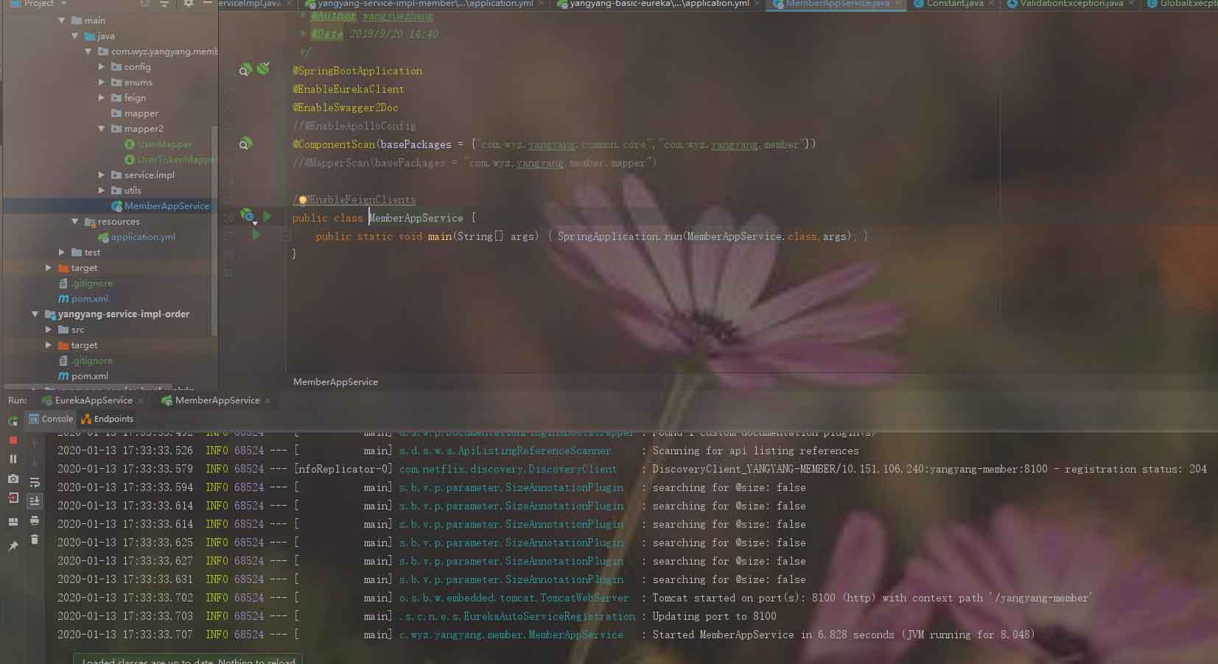Screen dimensions: 1218x664
Task: Click the Spring class gutter icon beside MemberAppService
Action: (x=247, y=216)
